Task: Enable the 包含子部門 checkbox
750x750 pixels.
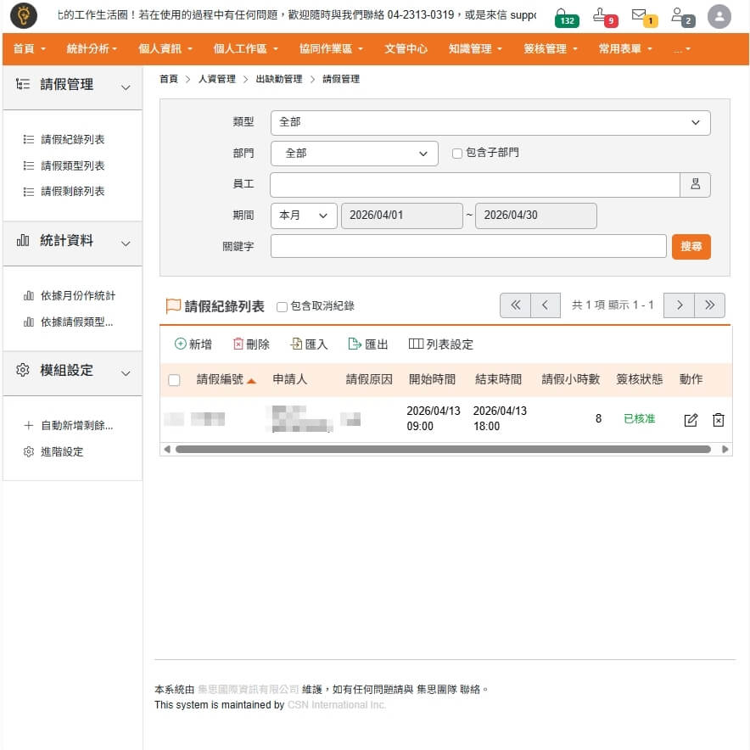Action: 457,154
